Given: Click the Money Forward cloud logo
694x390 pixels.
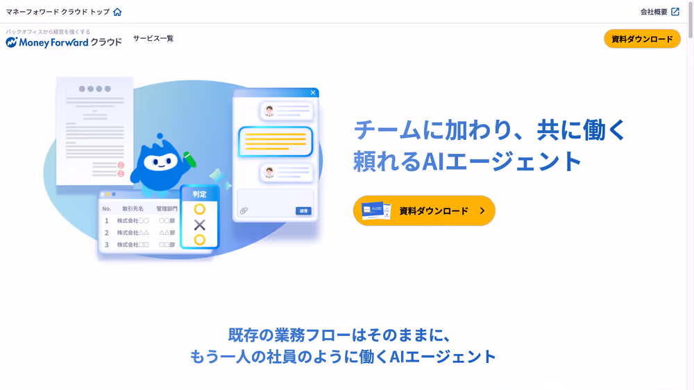Looking at the screenshot, I should coord(63,39).
